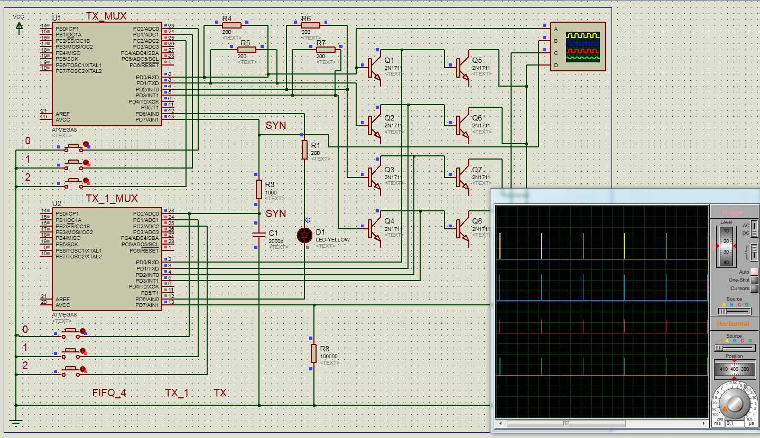Select the C1 capacitor symbol
Image resolution: width=760 pixels, height=438 pixels.
coord(258,235)
